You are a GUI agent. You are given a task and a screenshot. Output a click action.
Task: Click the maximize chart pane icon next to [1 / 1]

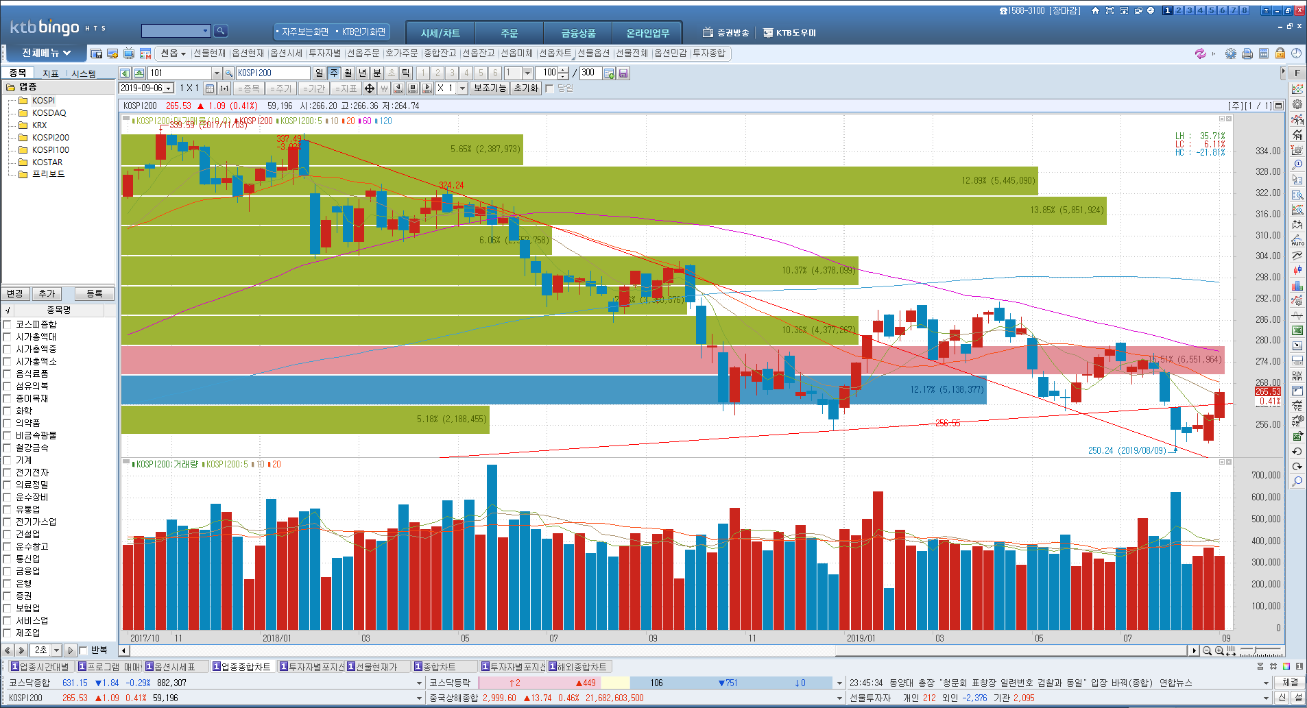(x=1278, y=106)
